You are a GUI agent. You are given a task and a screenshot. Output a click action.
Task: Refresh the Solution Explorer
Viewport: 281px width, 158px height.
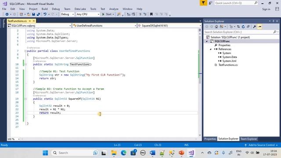[x=243, y=26]
